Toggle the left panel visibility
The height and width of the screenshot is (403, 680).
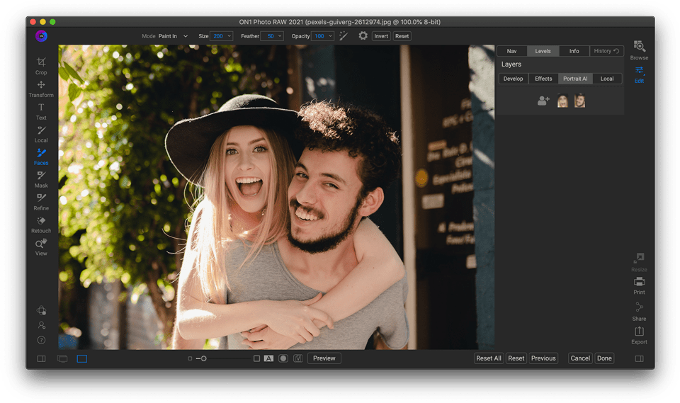pos(41,359)
